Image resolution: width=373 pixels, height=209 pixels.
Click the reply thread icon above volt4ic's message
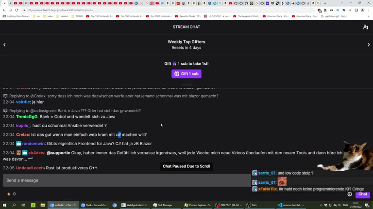coord(5,96)
